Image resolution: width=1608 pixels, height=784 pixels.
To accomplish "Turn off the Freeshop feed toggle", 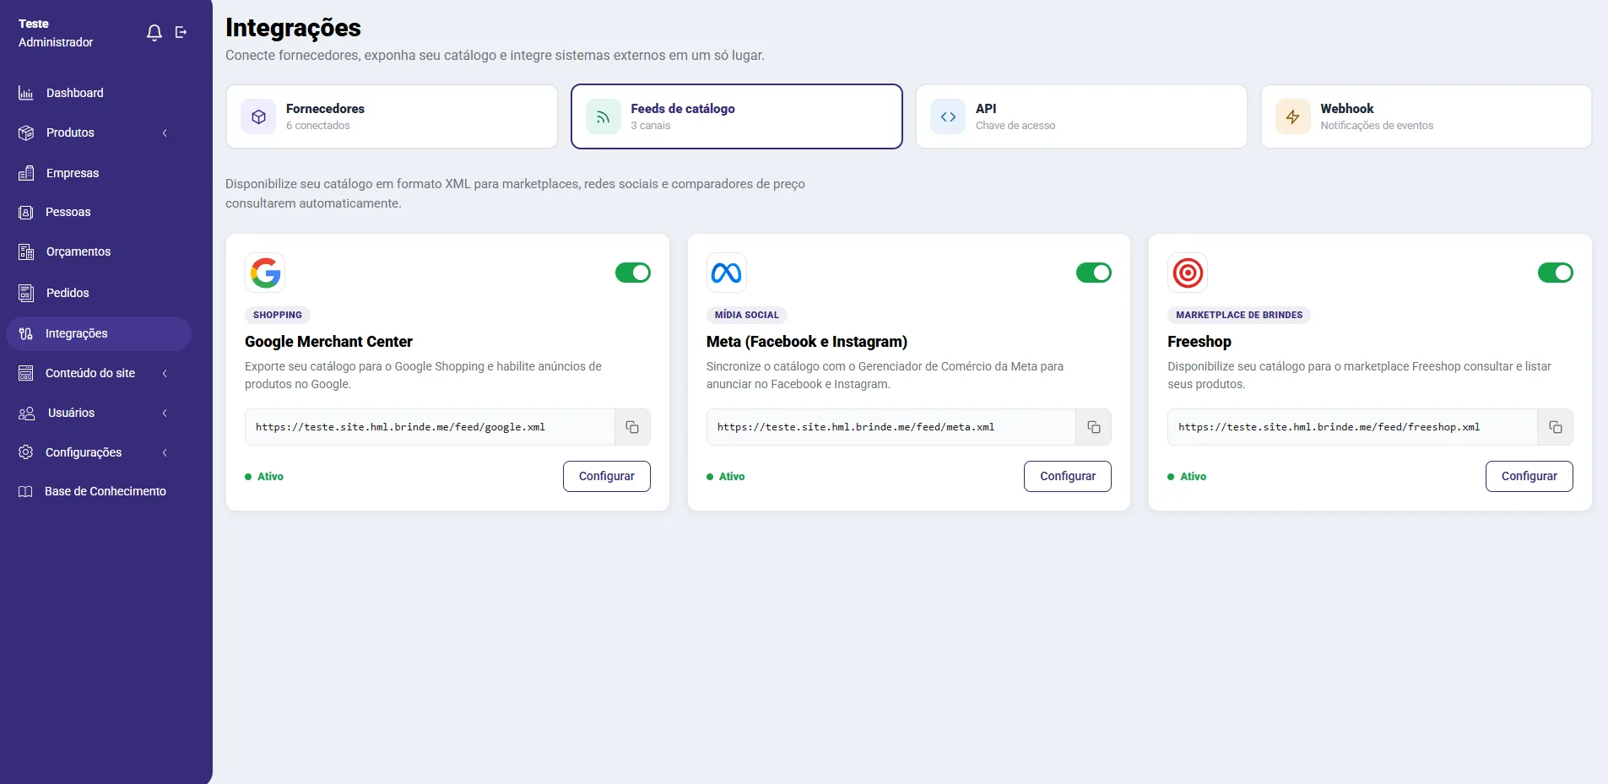I will 1556,273.
